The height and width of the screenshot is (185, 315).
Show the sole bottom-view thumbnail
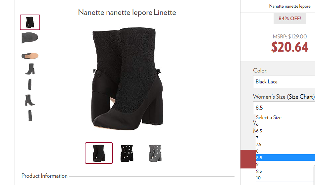30,56
